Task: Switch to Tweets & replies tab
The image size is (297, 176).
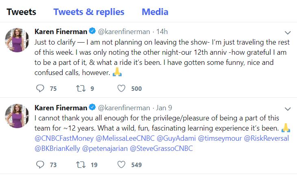Action: pos(89,11)
